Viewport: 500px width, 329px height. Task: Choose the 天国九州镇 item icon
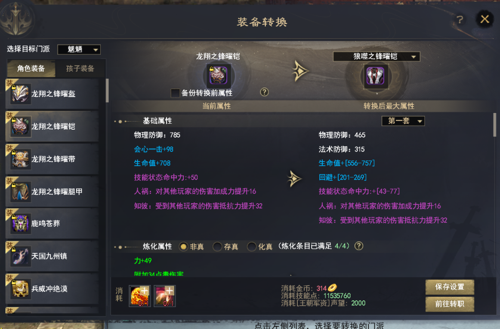pyautogui.click(x=20, y=256)
